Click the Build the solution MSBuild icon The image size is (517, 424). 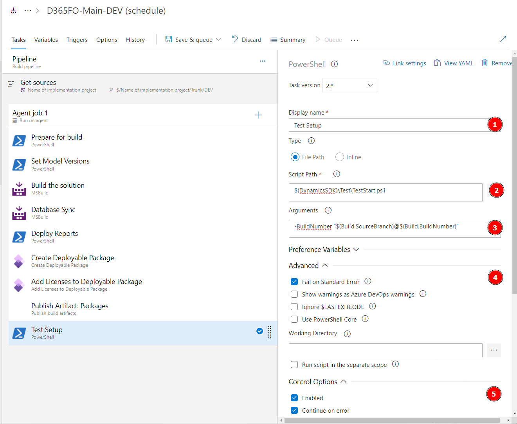pyautogui.click(x=19, y=189)
